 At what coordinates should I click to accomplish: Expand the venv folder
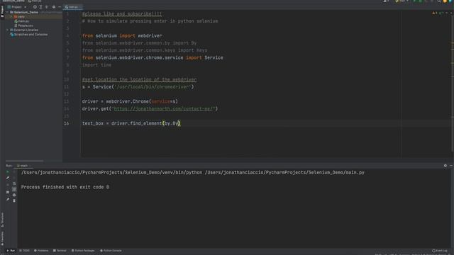(11, 17)
